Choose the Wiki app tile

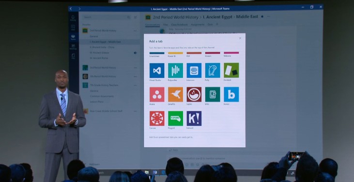(213, 94)
